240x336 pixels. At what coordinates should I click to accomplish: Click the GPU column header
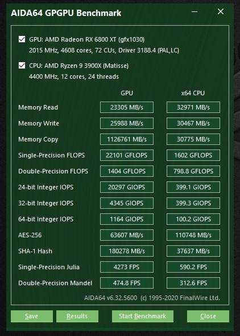[127, 93]
